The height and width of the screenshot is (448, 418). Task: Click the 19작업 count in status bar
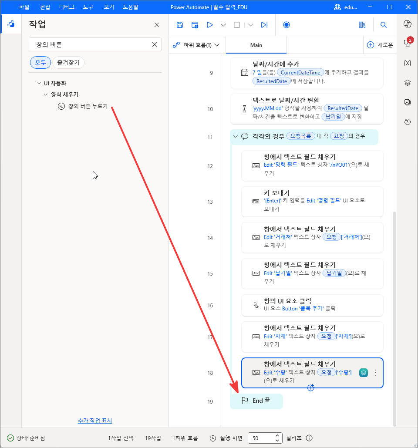(x=153, y=438)
